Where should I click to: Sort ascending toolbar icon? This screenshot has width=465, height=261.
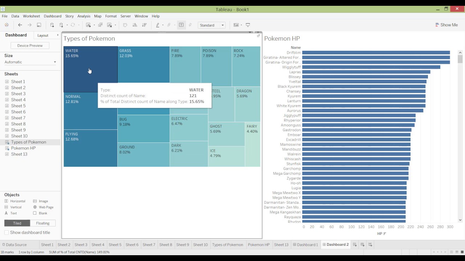pos(135,25)
